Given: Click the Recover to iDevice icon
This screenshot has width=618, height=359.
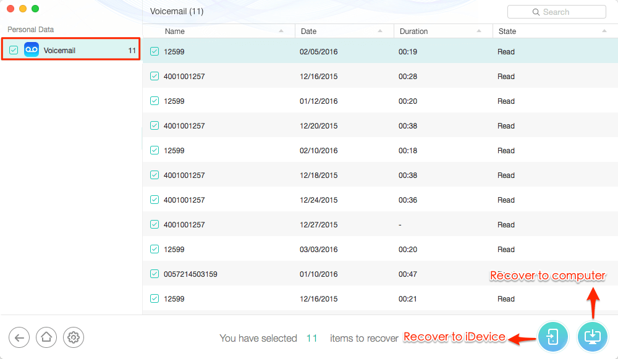Looking at the screenshot, I should [552, 337].
